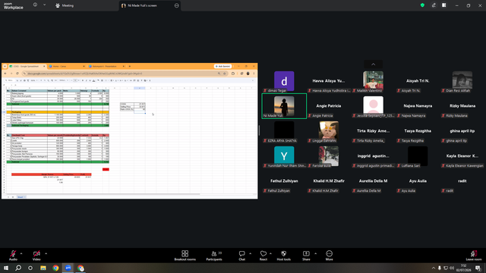Click the Google Spreadsheet browser tab in shared screen
The height and width of the screenshot is (273, 486).
tap(27, 66)
